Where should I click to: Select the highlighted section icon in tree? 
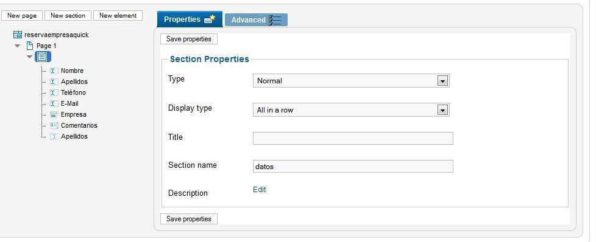[x=43, y=57]
